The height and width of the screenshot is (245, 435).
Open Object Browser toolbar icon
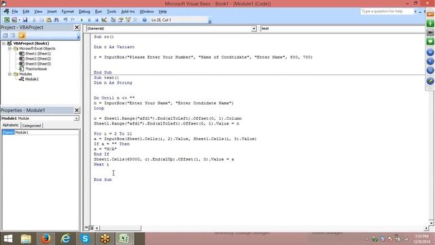[128, 20]
